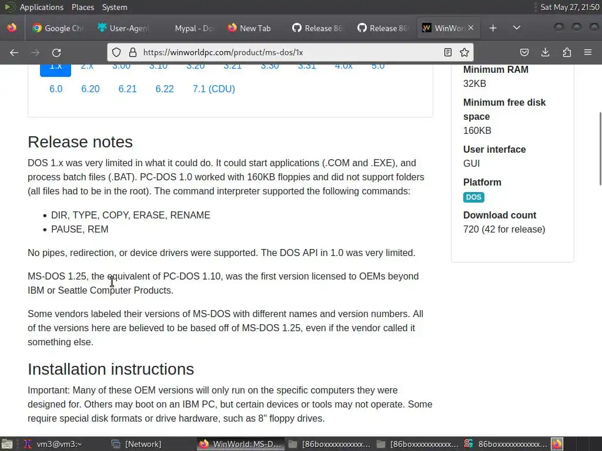Open the first [86box folder taskbar entry
Image resolution: width=602 pixels, height=451 pixels.
coord(329,444)
